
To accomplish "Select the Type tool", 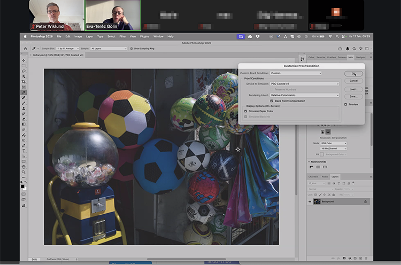I will click(x=24, y=151).
